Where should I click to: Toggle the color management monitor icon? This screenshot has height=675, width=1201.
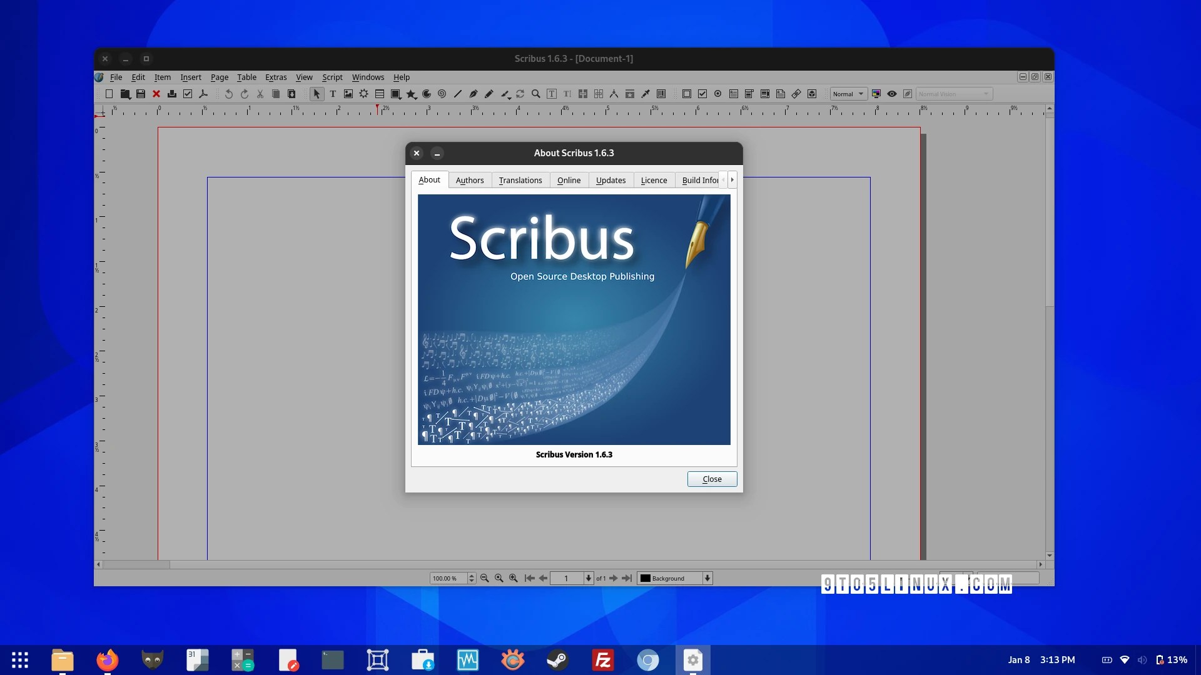876,94
